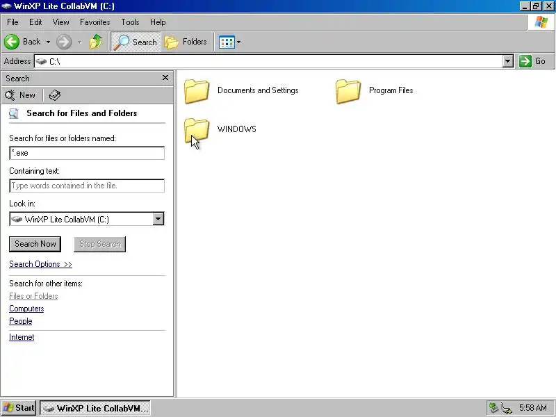This screenshot has width=556, height=417.
Task: Expand the Look in drive dropdown
Action: coord(158,219)
